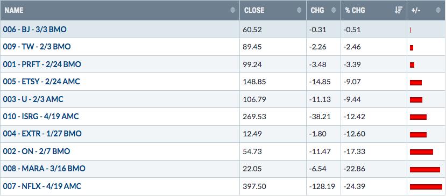
Task: Open 003 - U - 2/3 AMC entry
Action: pyautogui.click(x=33, y=99)
